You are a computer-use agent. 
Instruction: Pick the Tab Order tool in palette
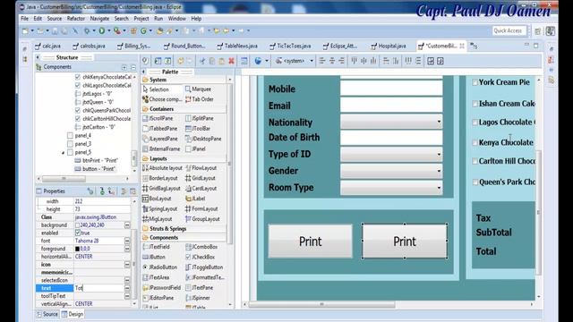coord(200,99)
